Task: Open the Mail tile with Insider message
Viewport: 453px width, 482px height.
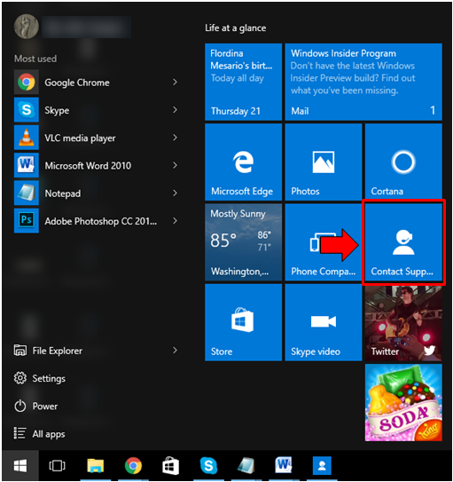Action: point(363,82)
